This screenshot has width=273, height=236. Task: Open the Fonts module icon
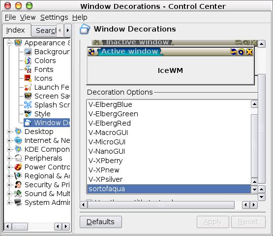point(28,69)
